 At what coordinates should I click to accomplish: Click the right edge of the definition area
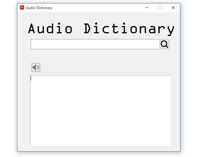coord(168,110)
